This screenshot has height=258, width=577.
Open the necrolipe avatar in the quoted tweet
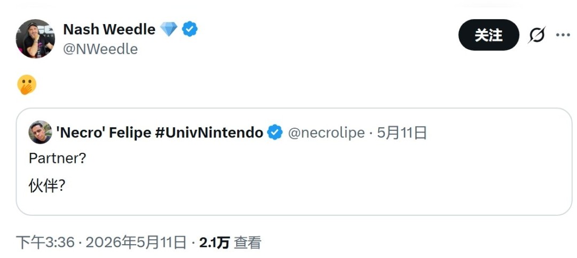point(40,132)
